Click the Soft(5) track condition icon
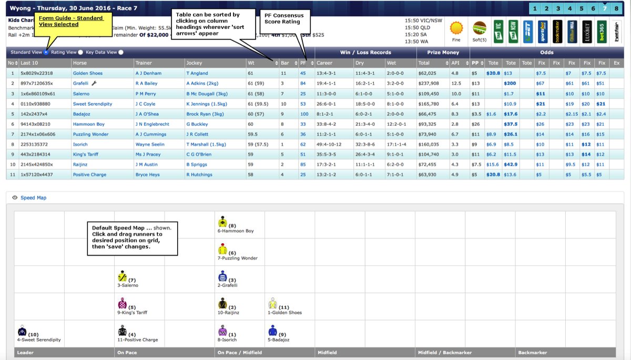Image resolution: width=631 pixels, height=360 pixels. tap(479, 28)
